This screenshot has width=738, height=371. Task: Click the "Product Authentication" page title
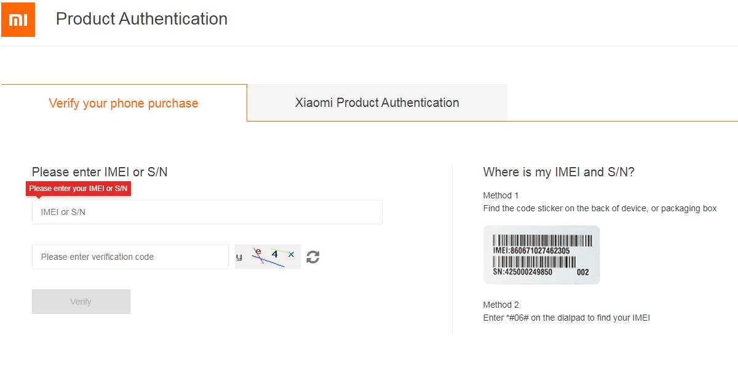click(x=141, y=19)
